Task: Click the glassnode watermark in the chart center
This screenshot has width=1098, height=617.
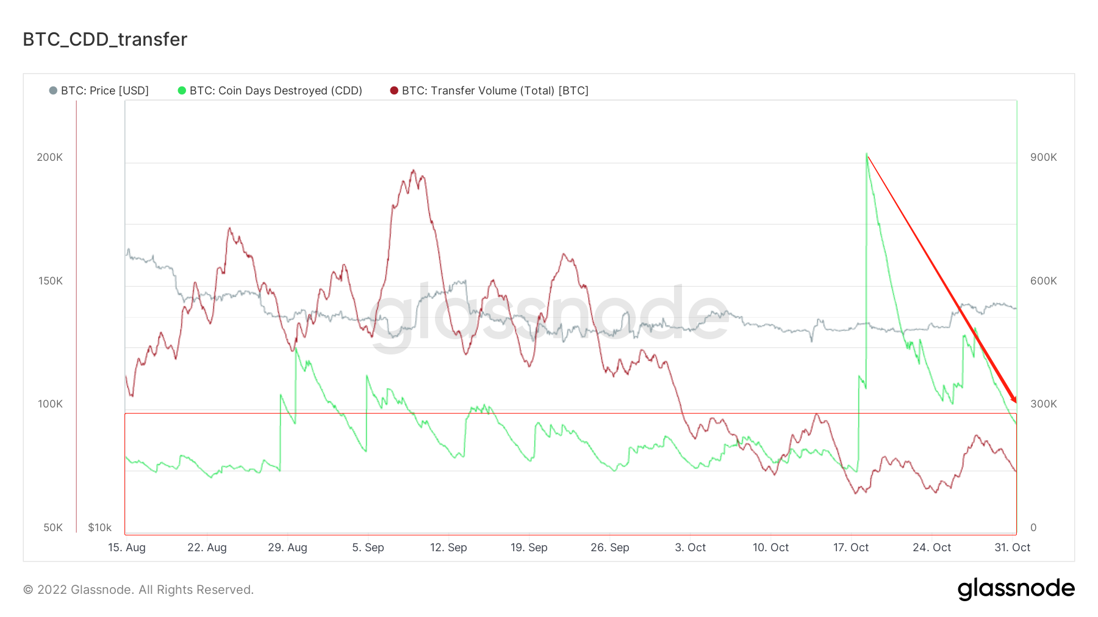Action: point(549,314)
